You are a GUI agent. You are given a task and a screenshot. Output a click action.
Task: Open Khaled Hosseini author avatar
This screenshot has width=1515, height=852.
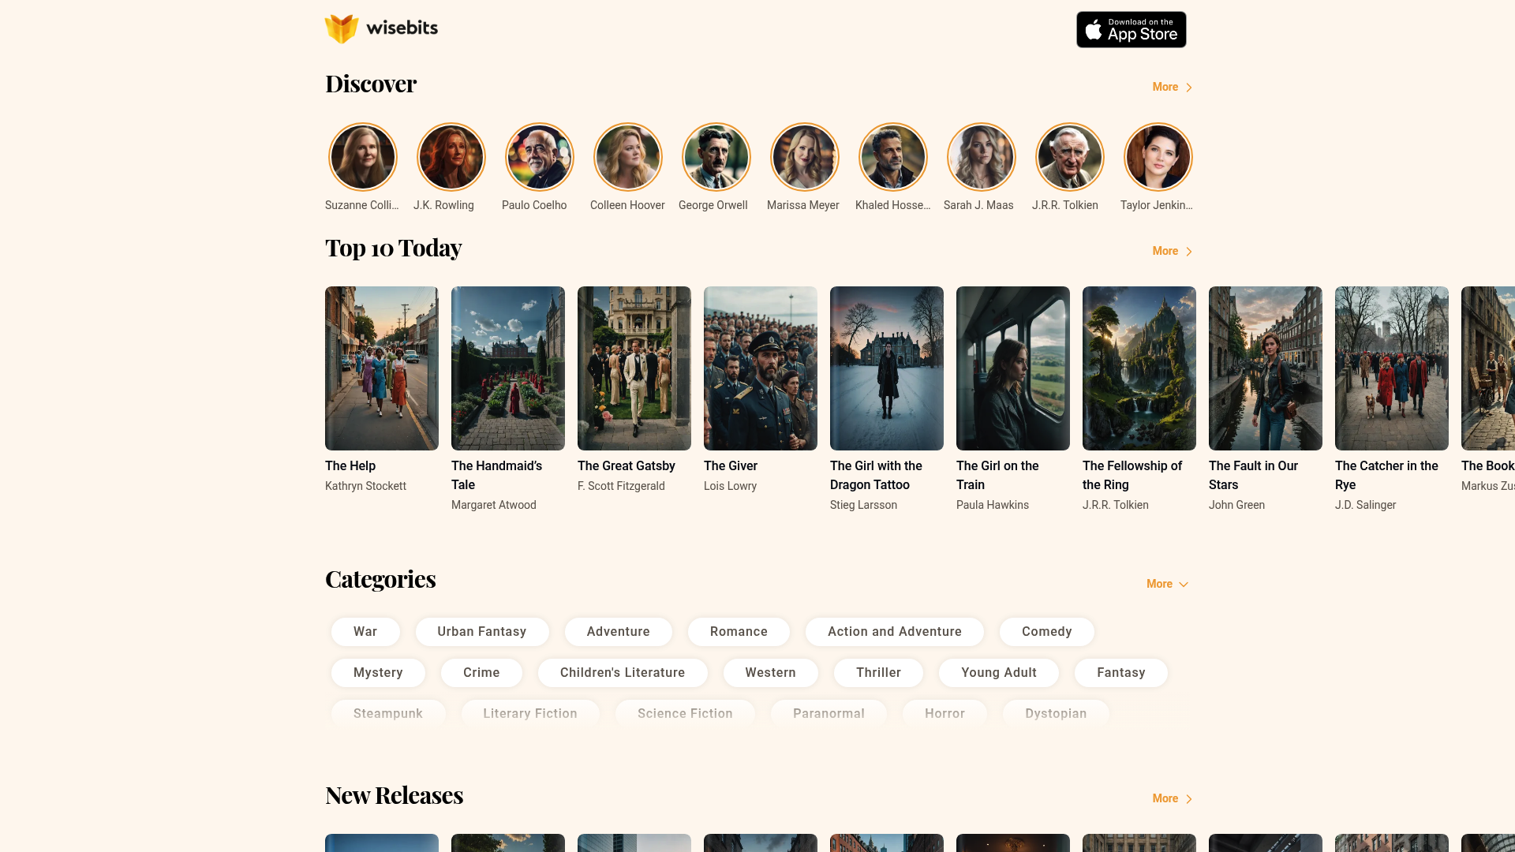point(893,157)
